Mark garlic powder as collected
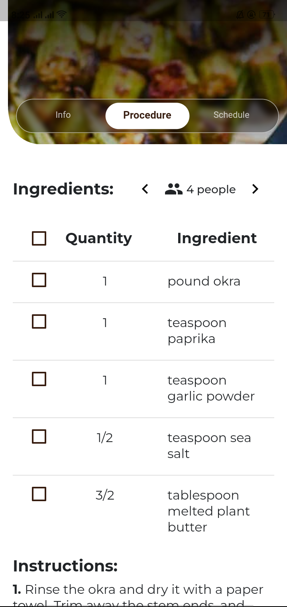The width and height of the screenshot is (287, 607). point(39,379)
